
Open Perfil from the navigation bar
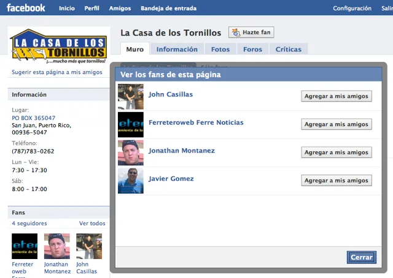(91, 8)
